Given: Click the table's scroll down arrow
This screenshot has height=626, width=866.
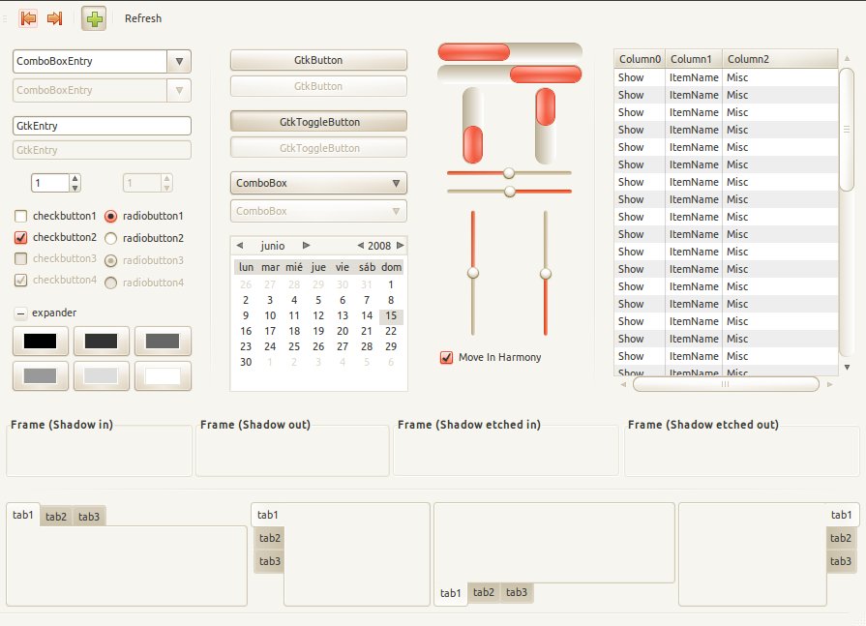Looking at the screenshot, I should pos(847,367).
